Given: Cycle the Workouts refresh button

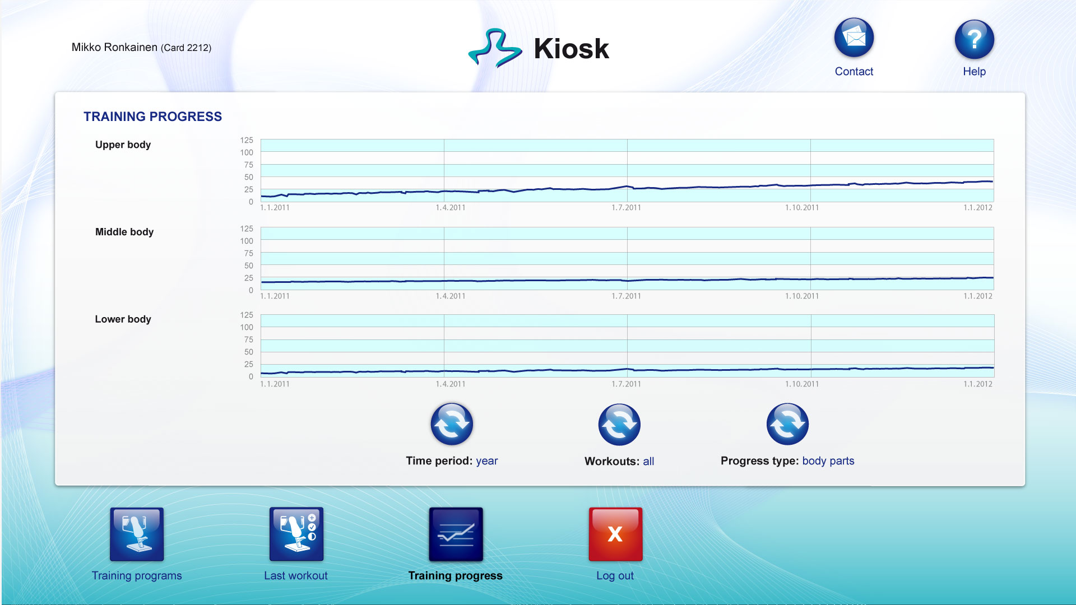Looking at the screenshot, I should coord(619,424).
